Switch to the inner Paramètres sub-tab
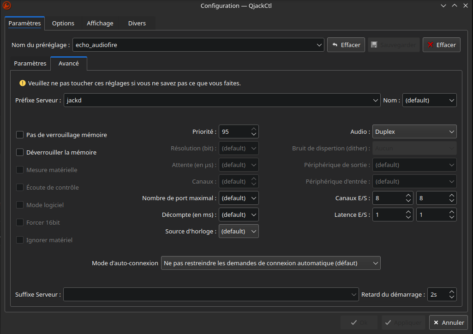The width and height of the screenshot is (473, 334). tap(30, 63)
